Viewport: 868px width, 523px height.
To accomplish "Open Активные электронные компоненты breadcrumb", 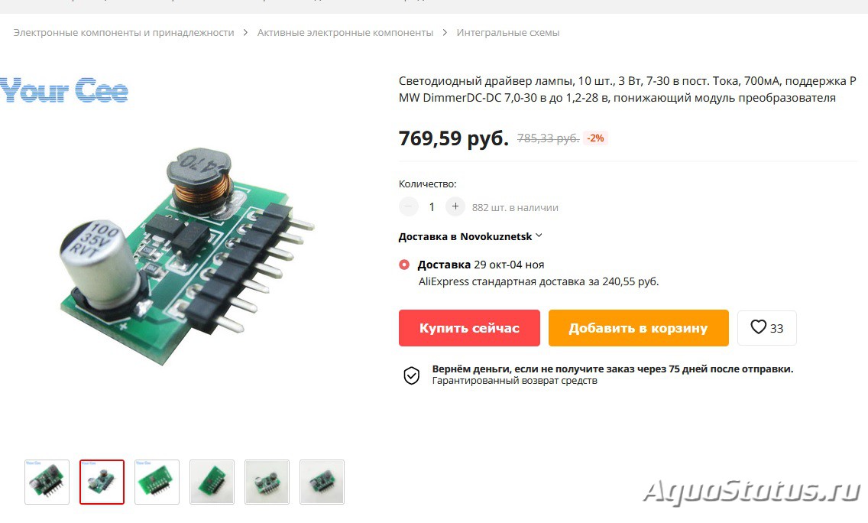I will [345, 33].
